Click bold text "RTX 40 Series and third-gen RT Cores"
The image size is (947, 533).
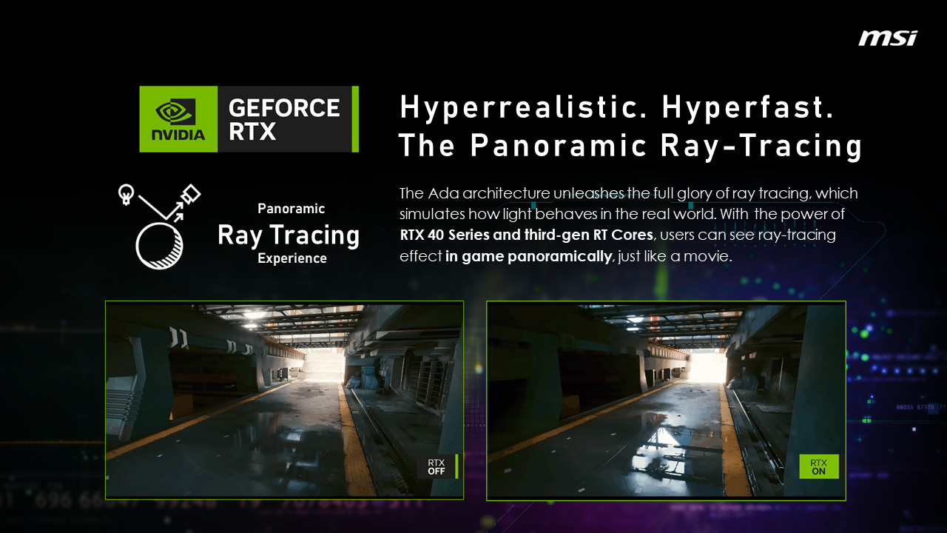point(526,236)
